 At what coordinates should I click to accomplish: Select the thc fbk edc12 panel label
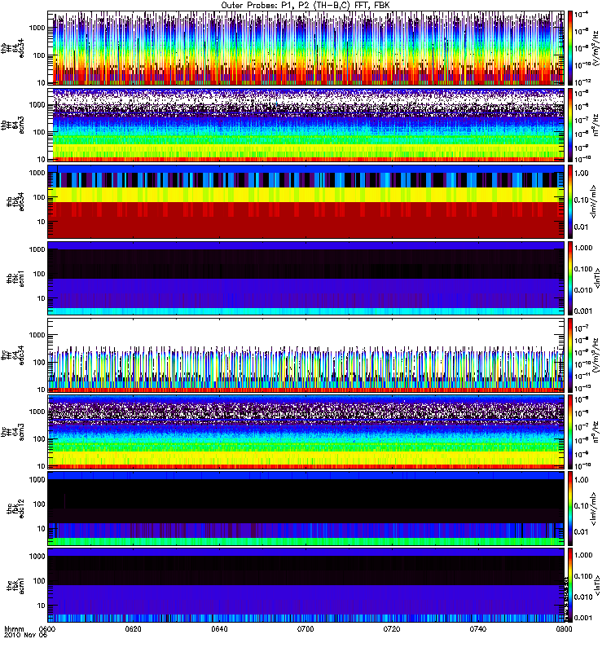pyautogui.click(x=15, y=508)
